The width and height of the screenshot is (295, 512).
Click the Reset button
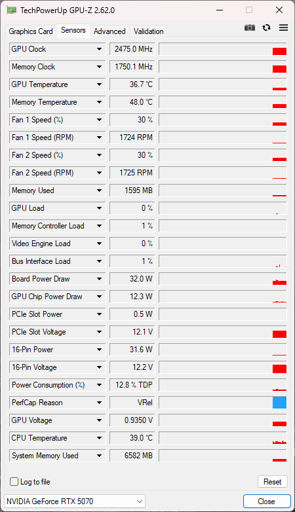pos(273,482)
